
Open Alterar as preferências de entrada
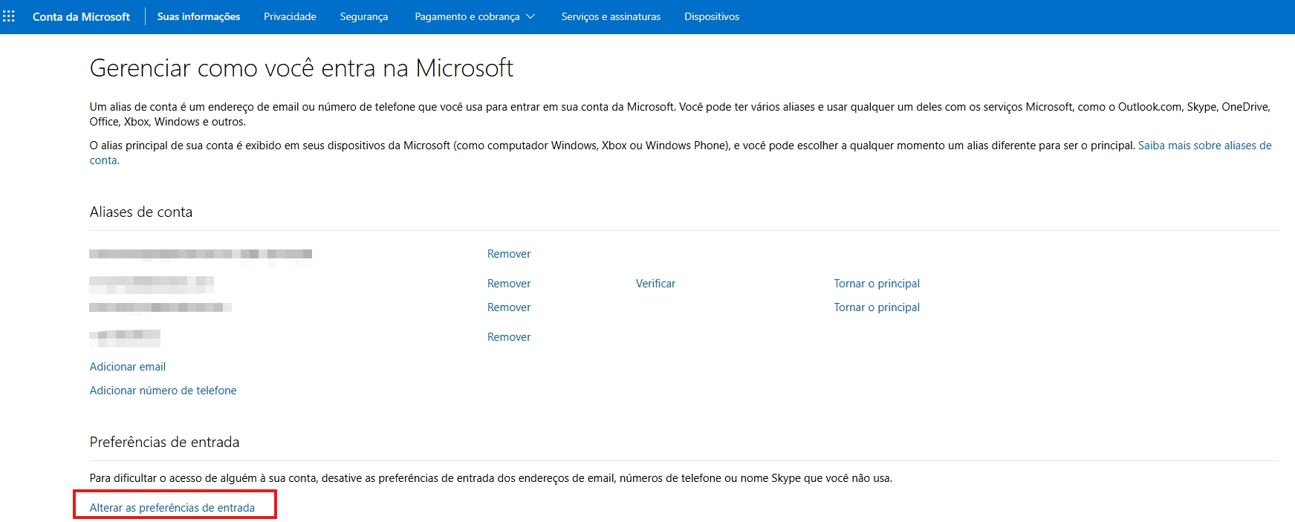click(172, 508)
